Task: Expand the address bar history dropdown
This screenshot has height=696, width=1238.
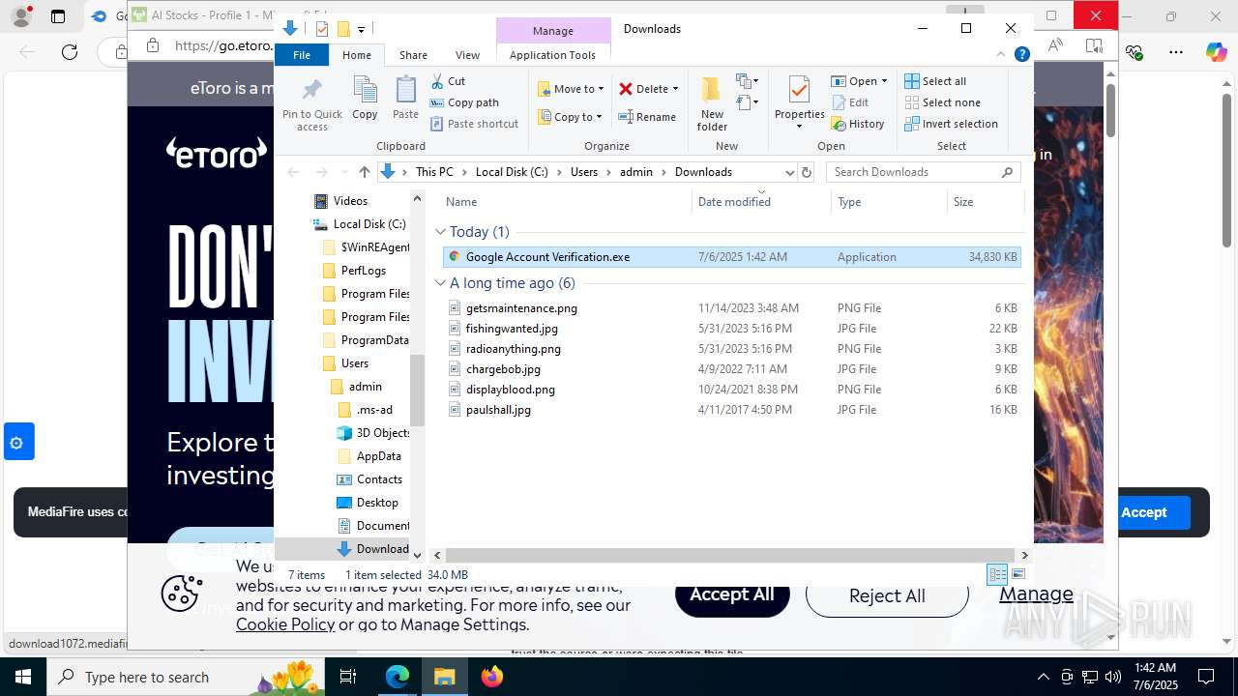Action: 790,172
